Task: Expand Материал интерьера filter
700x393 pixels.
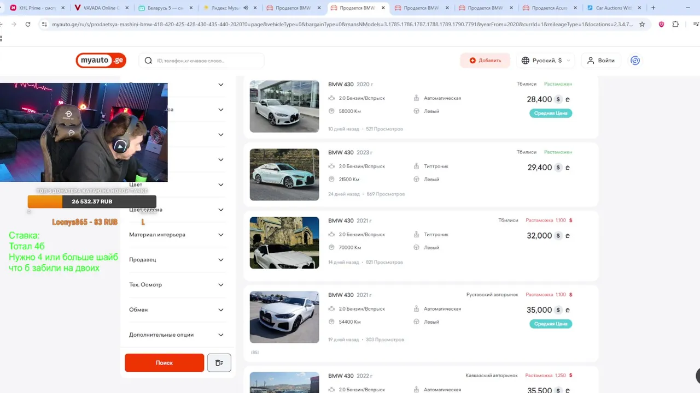Action: point(221,235)
